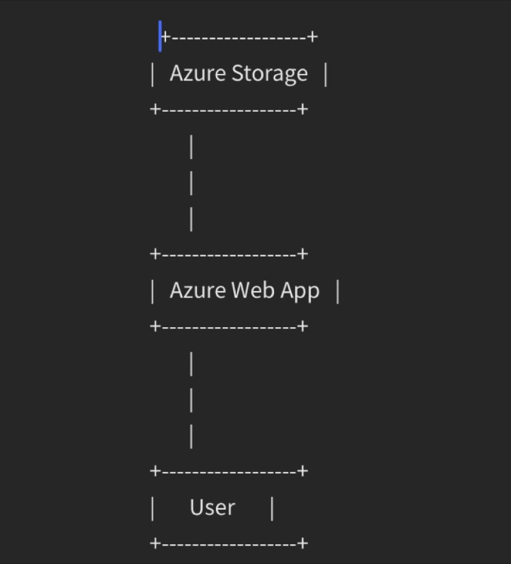Click the word "Storage" in the first box
Screen dimensions: 511x564
(x=269, y=74)
